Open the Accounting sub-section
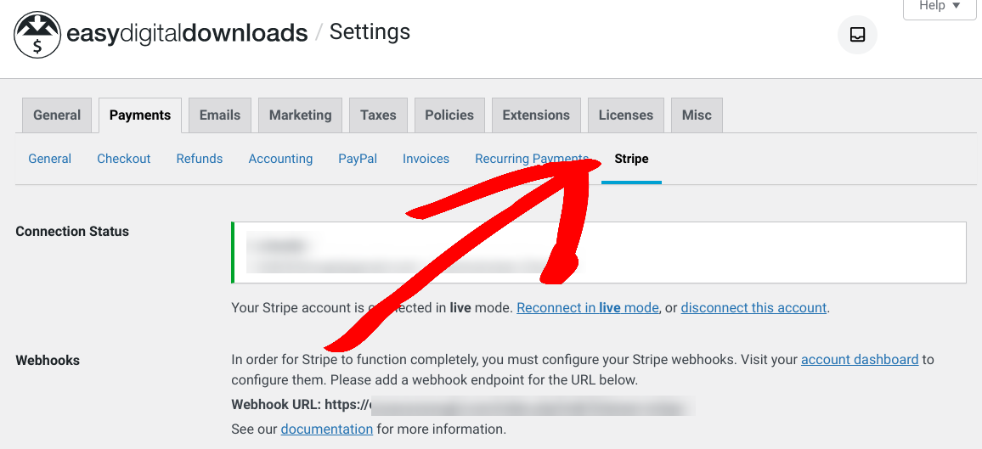 (280, 159)
